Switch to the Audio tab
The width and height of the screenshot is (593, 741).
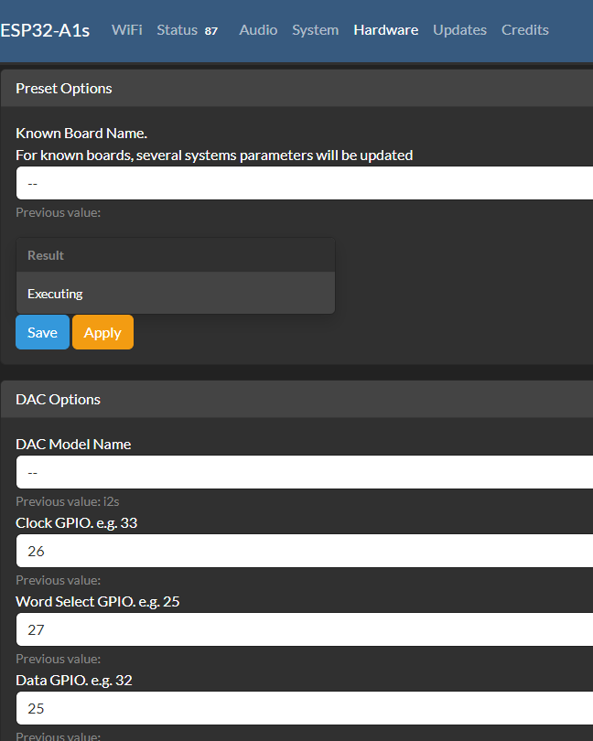point(258,30)
